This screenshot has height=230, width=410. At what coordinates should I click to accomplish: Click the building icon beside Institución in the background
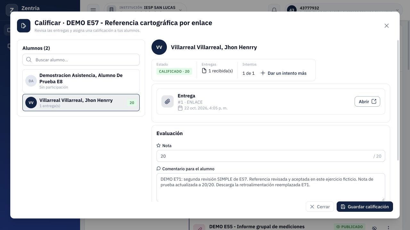point(111,10)
